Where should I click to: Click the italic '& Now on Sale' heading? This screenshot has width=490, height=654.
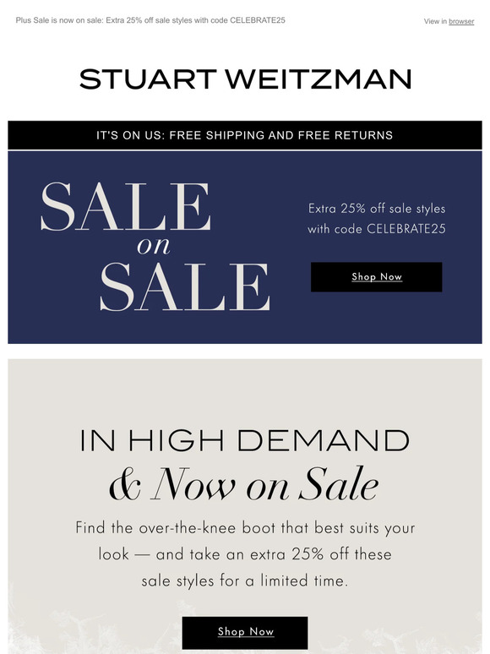(x=244, y=485)
